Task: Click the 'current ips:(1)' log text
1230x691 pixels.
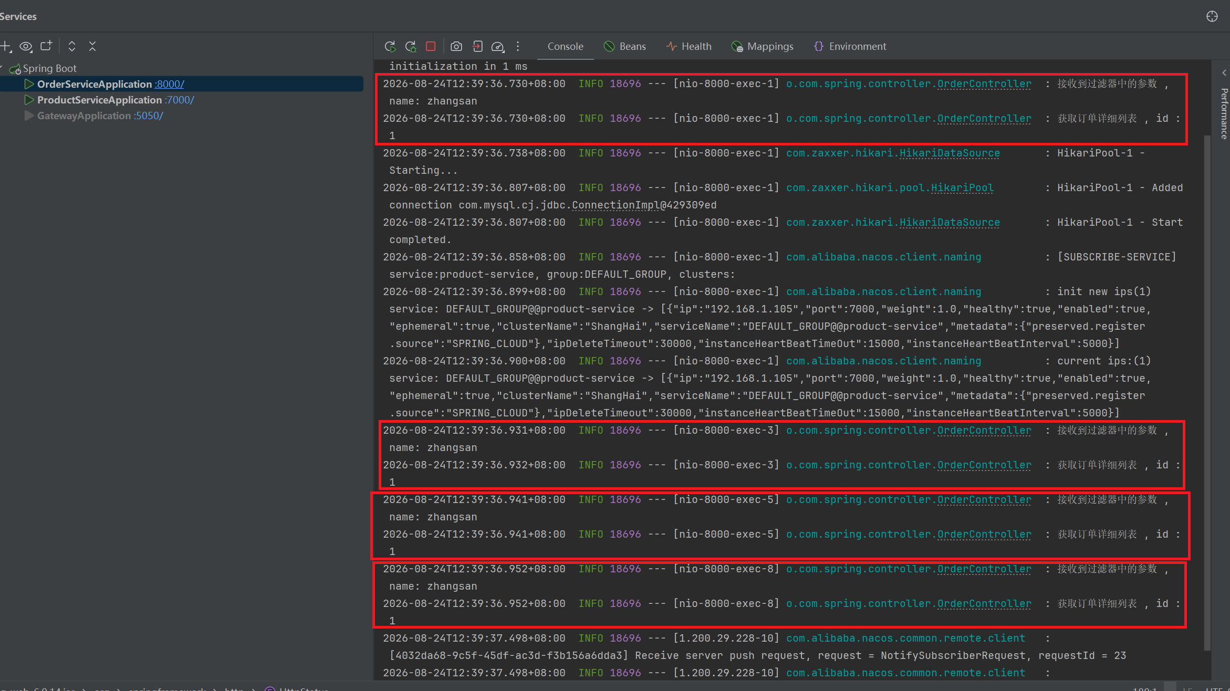Action: pos(1104,361)
